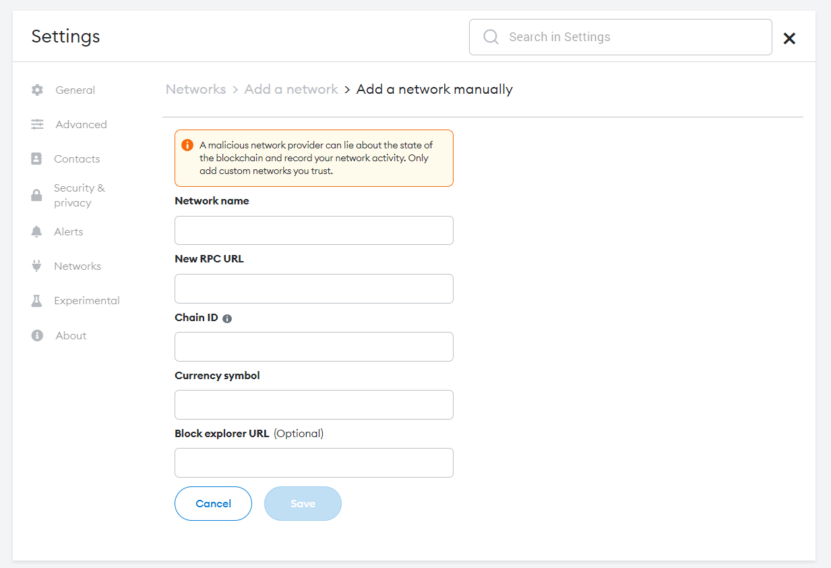This screenshot has height=568, width=831.
Task: Open the Security & privacy settings
Action: (x=80, y=195)
